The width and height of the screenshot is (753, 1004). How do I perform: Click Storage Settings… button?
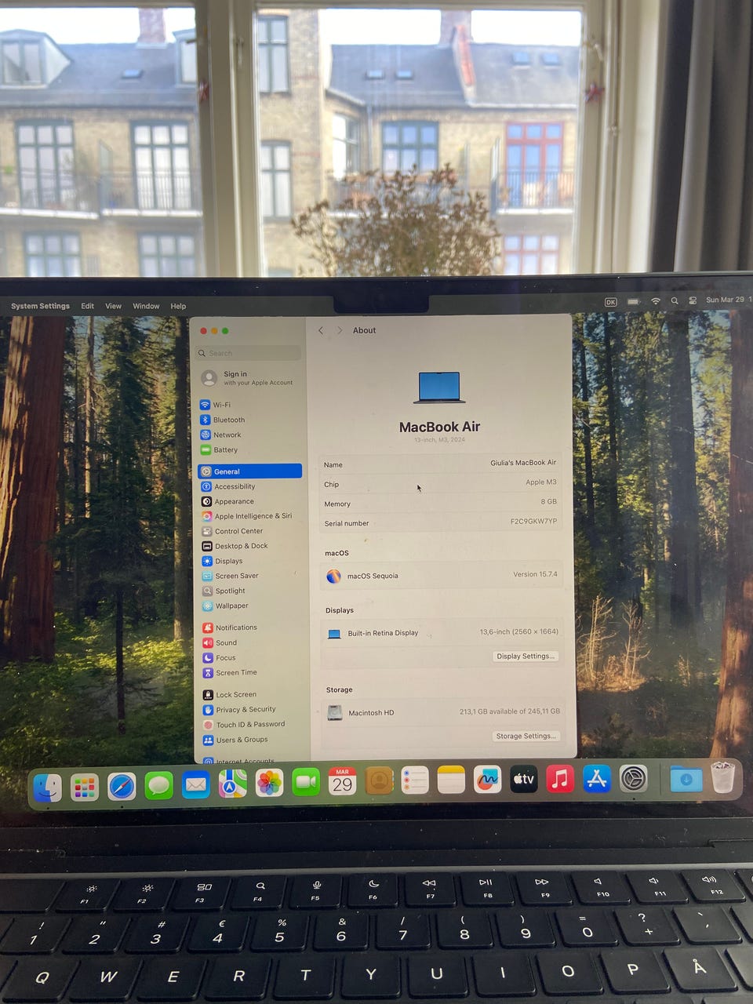526,736
